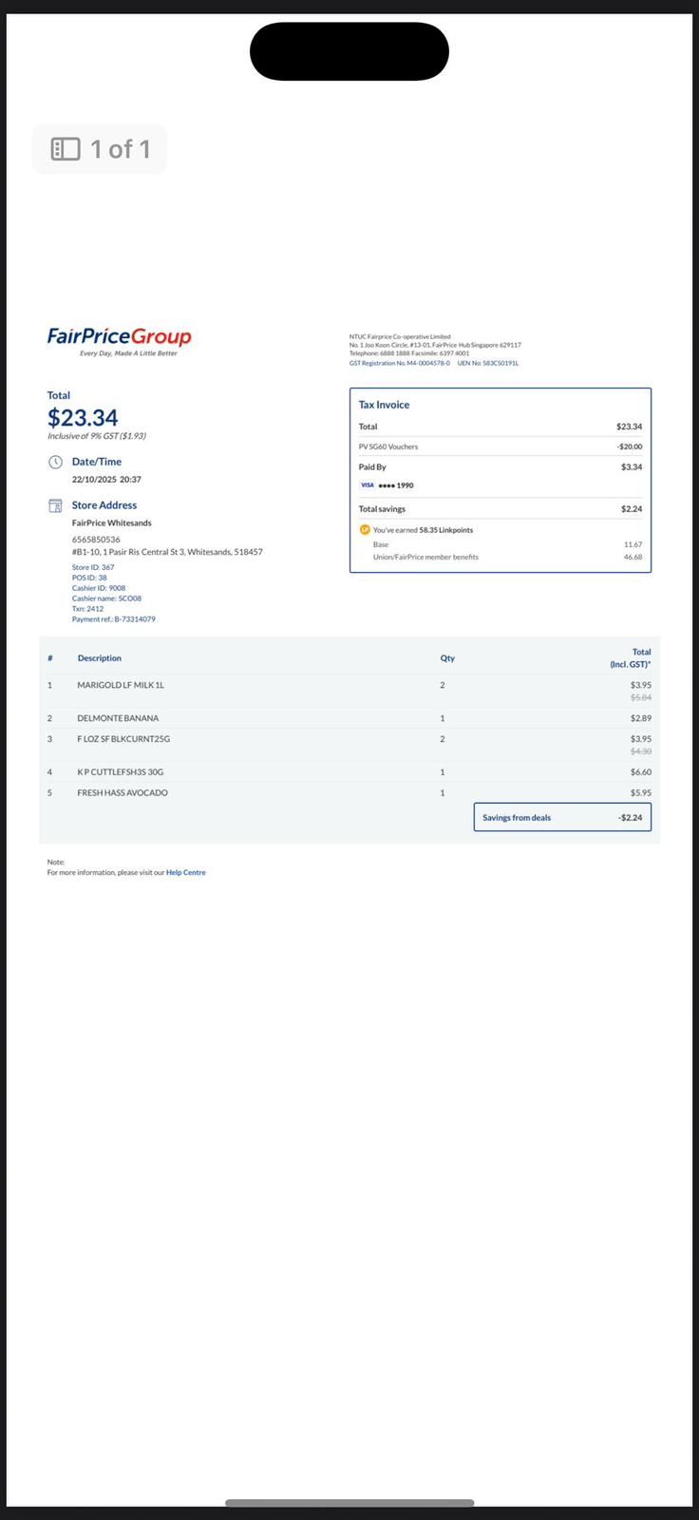Click the 'Telephone: 6888 1888' line

409,353
